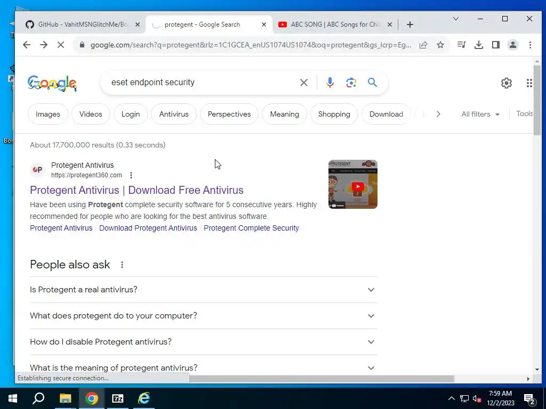Clear the search box with X icon
Image resolution: width=546 pixels, height=409 pixels.
[x=303, y=83]
